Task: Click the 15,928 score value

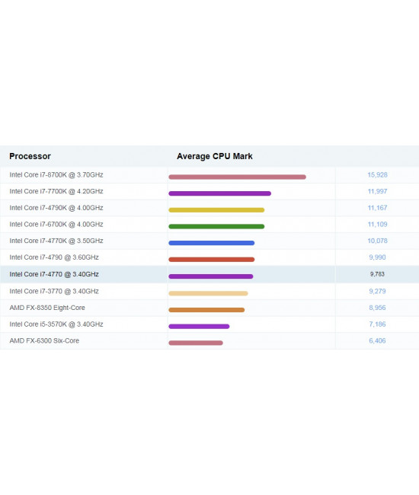Action: point(377,175)
